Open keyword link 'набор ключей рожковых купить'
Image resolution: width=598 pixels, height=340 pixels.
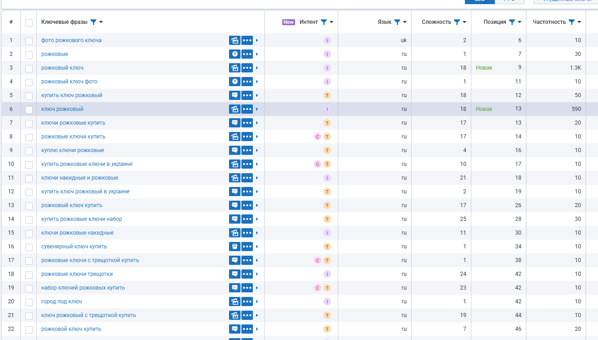[83, 288]
